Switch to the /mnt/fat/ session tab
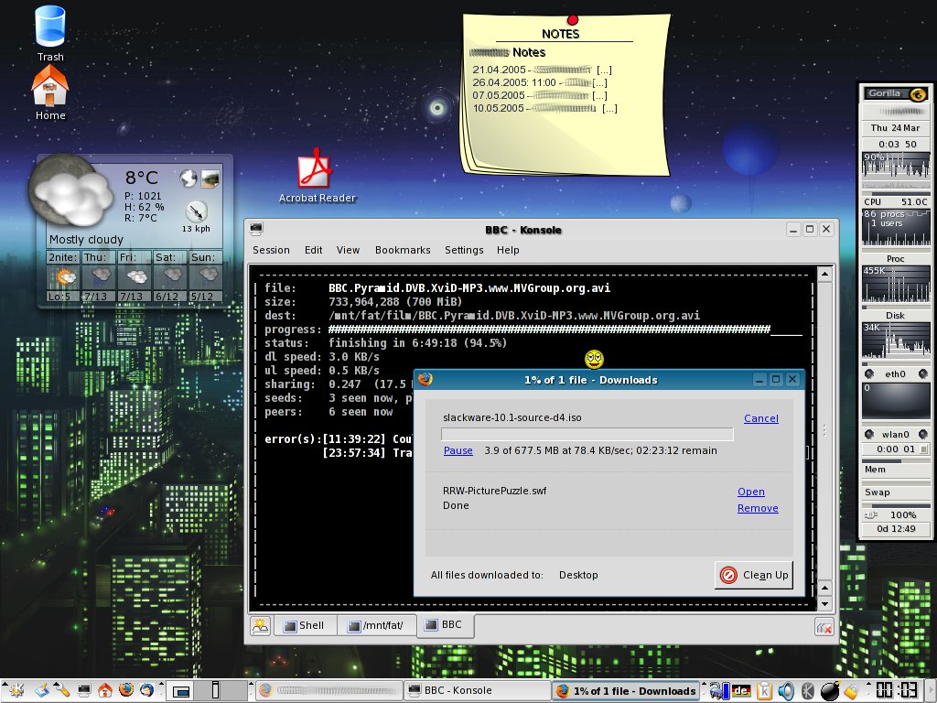The width and height of the screenshot is (937, 703). (376, 625)
